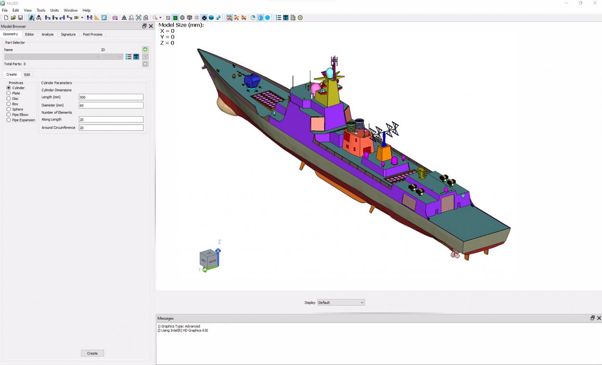Click the black circle dotted toolbar icon
Viewport: 602px width, 365px height.
pos(204,18)
